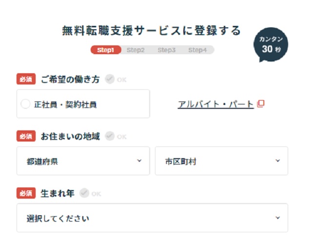Open the 都道府県 dropdown
Image resolution: width=312 pixels, height=247 pixels.
83,161
